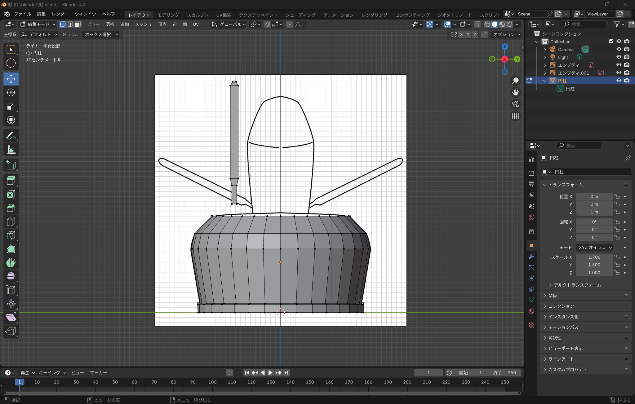Jump to the last frame button
The image size is (635, 404).
coord(286,373)
